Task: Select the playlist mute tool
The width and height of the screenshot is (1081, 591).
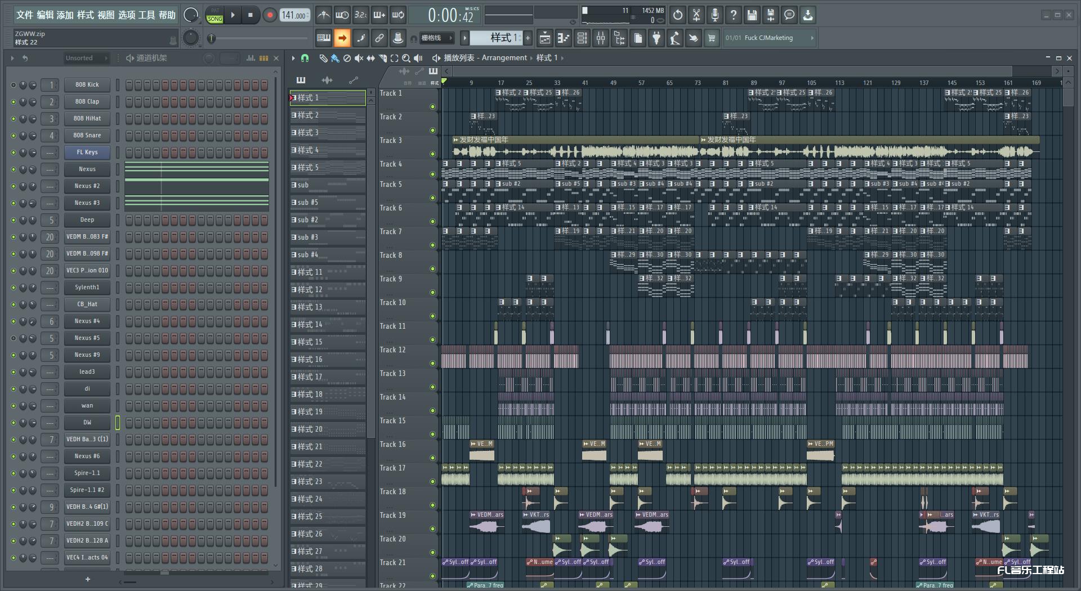Action: [x=359, y=58]
